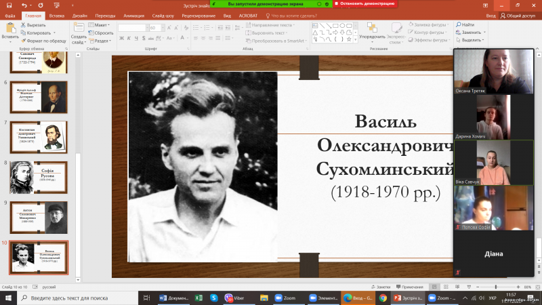542x305 pixels.
Task: Select slide 8 Софія Русова thumbnail
Action: click(39, 178)
